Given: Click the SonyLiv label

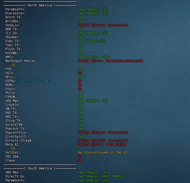Looking at the screenshot, I should (x=13, y=25).
